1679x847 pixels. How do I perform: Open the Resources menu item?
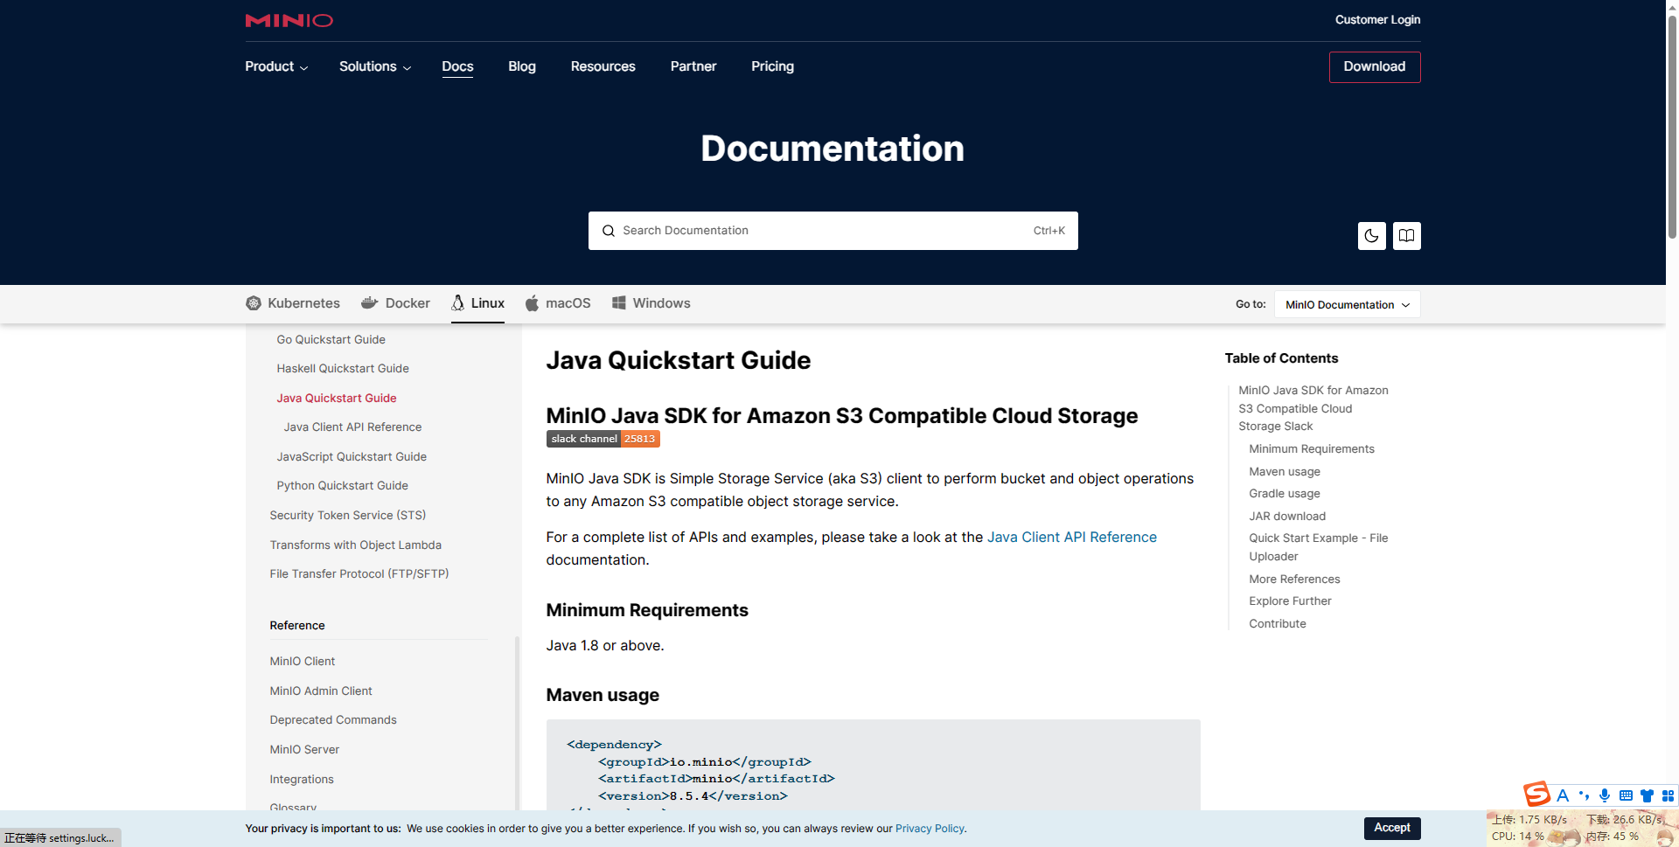[603, 66]
